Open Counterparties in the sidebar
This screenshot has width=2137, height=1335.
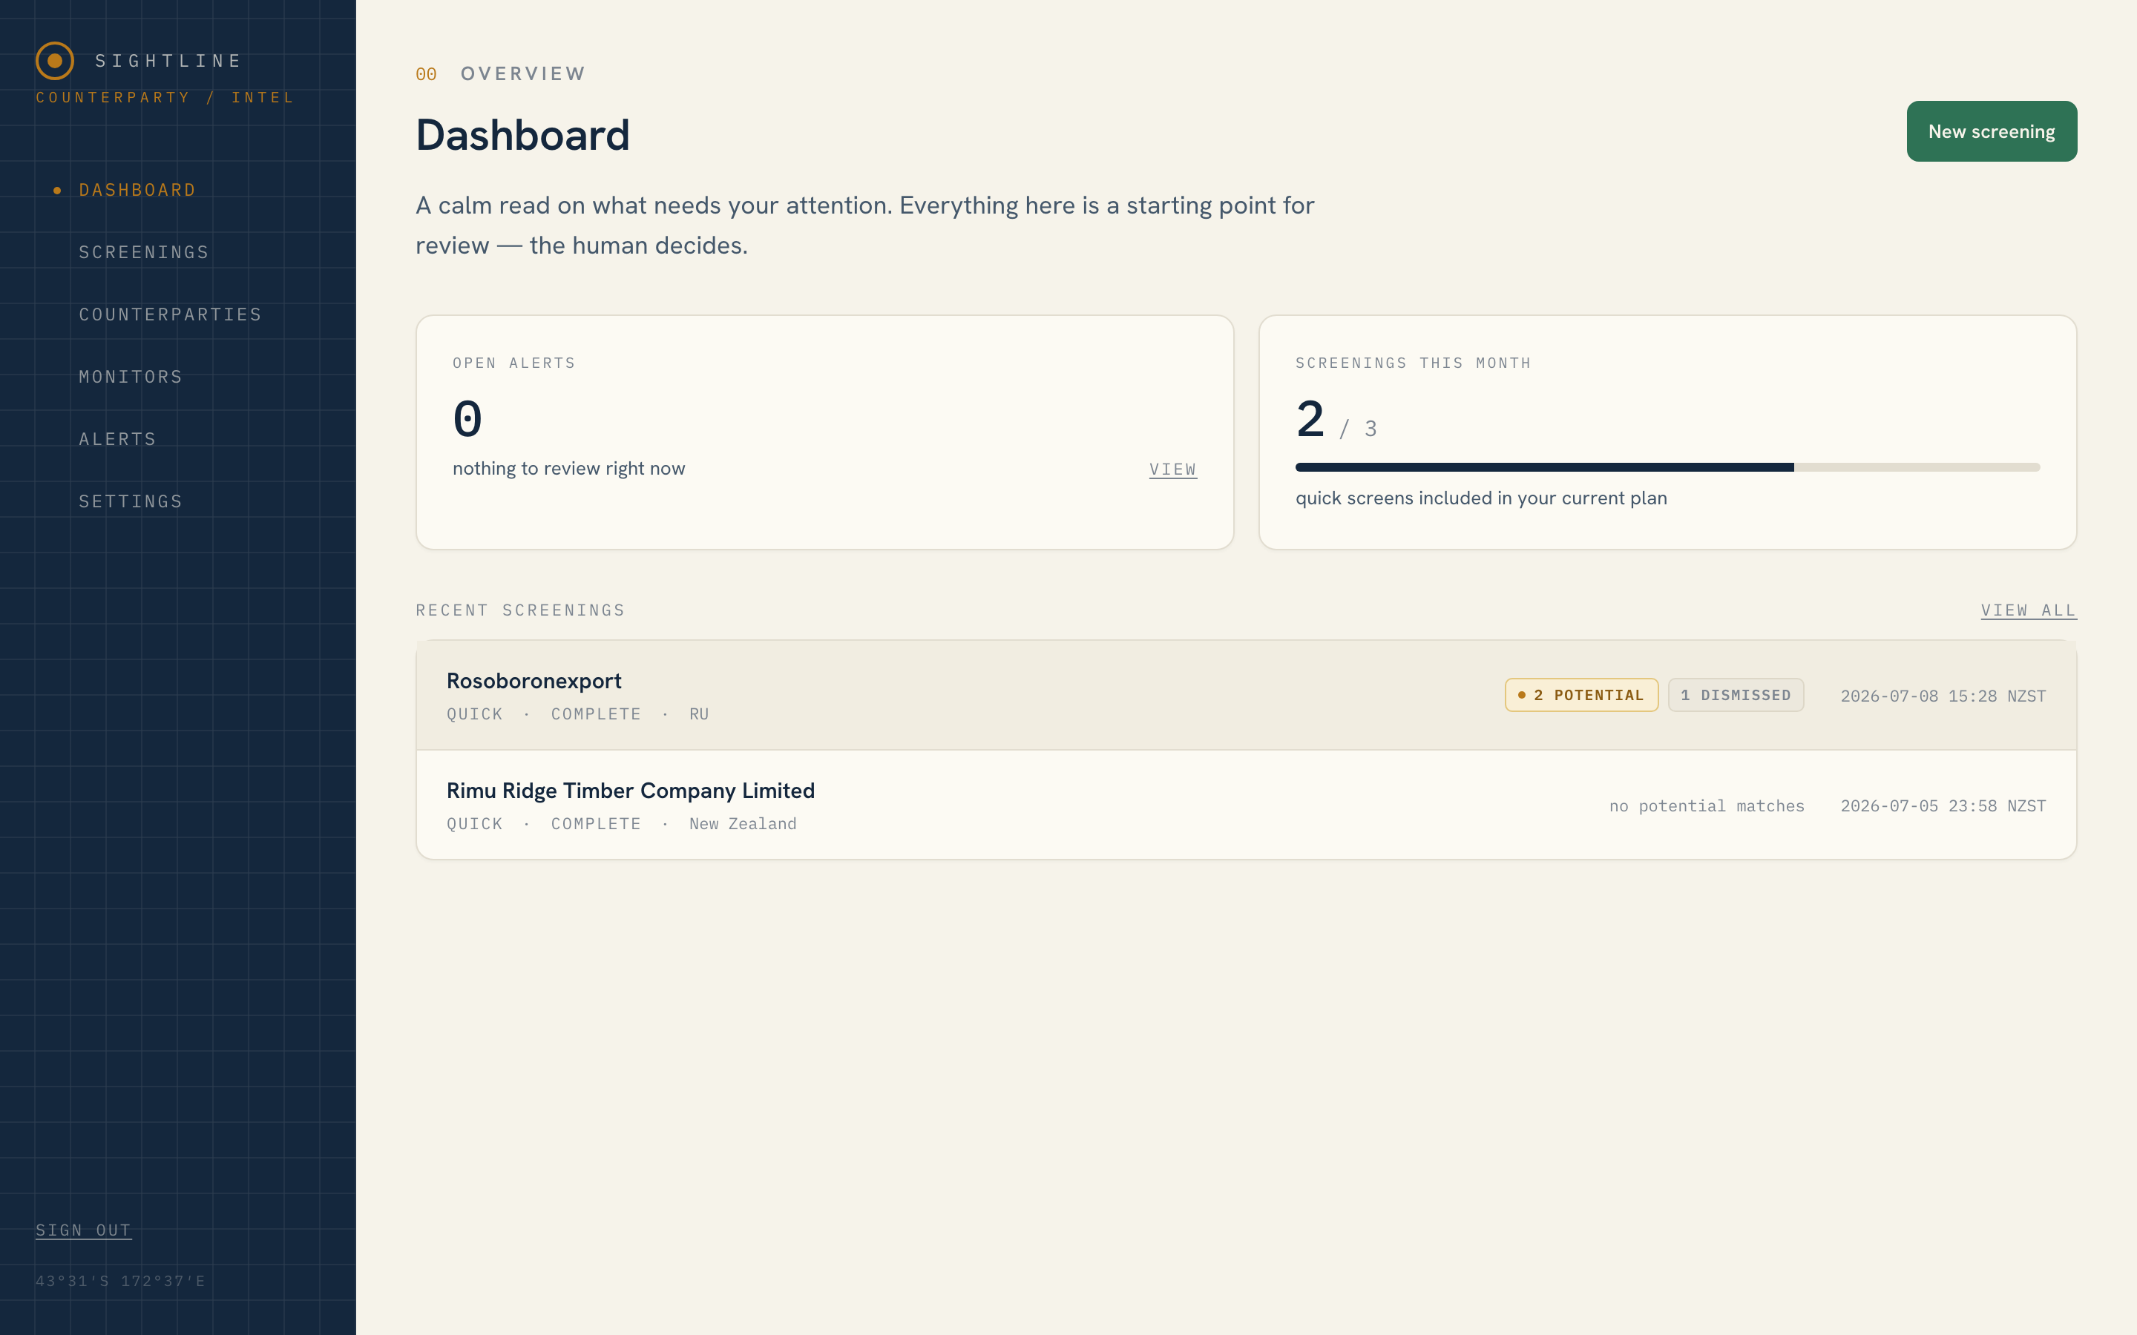(171, 315)
